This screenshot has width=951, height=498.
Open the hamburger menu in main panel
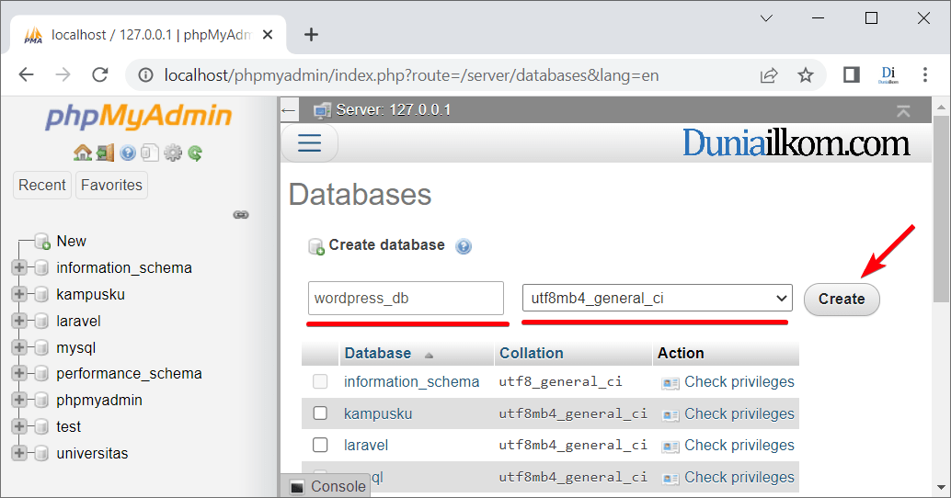[309, 143]
